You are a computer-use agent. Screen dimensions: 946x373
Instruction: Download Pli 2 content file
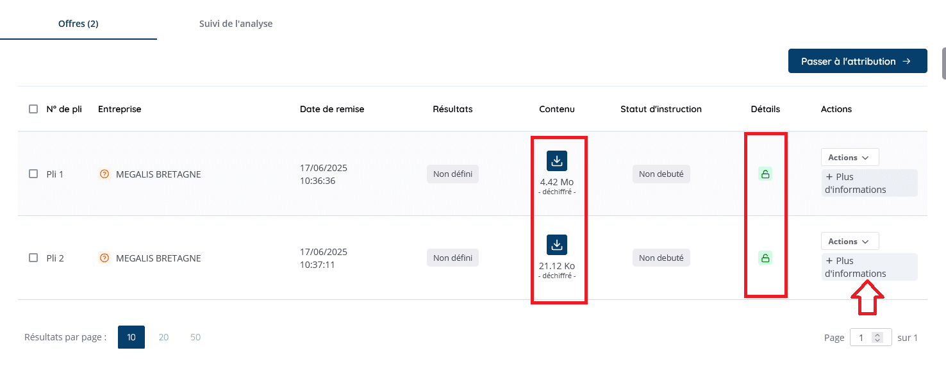[x=557, y=245]
